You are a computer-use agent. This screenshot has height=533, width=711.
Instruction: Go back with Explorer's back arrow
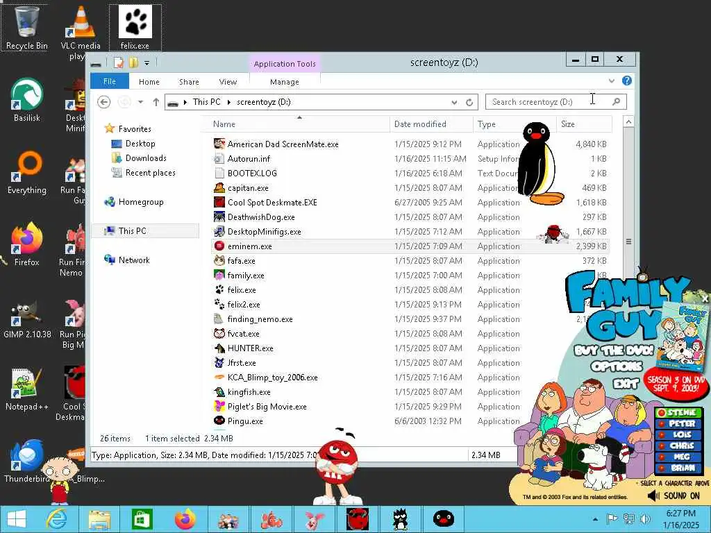(x=104, y=102)
